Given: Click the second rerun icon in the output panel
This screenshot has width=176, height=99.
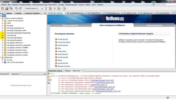Looking at the screenshot, I should 48,77.
